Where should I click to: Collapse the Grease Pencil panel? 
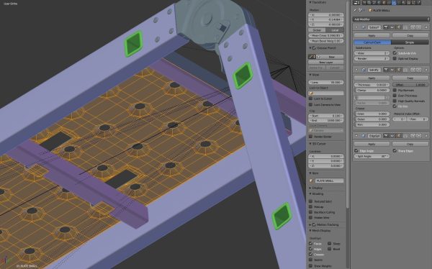point(310,48)
